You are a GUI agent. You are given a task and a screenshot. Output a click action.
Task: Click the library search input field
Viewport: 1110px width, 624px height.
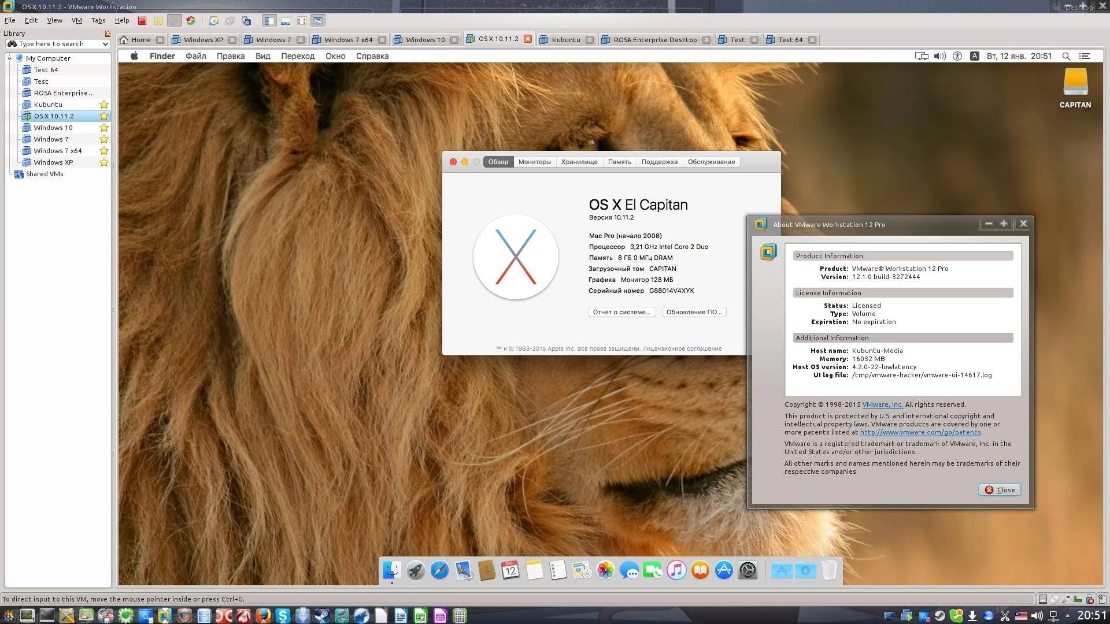tap(58, 44)
